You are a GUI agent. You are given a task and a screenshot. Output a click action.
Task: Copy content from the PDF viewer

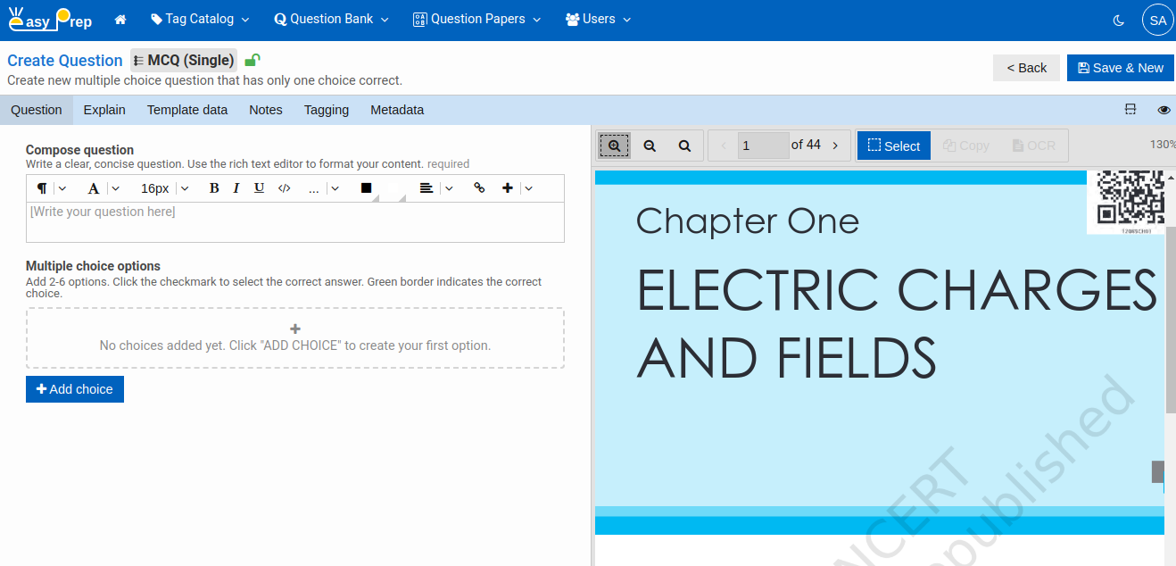pyautogui.click(x=965, y=145)
